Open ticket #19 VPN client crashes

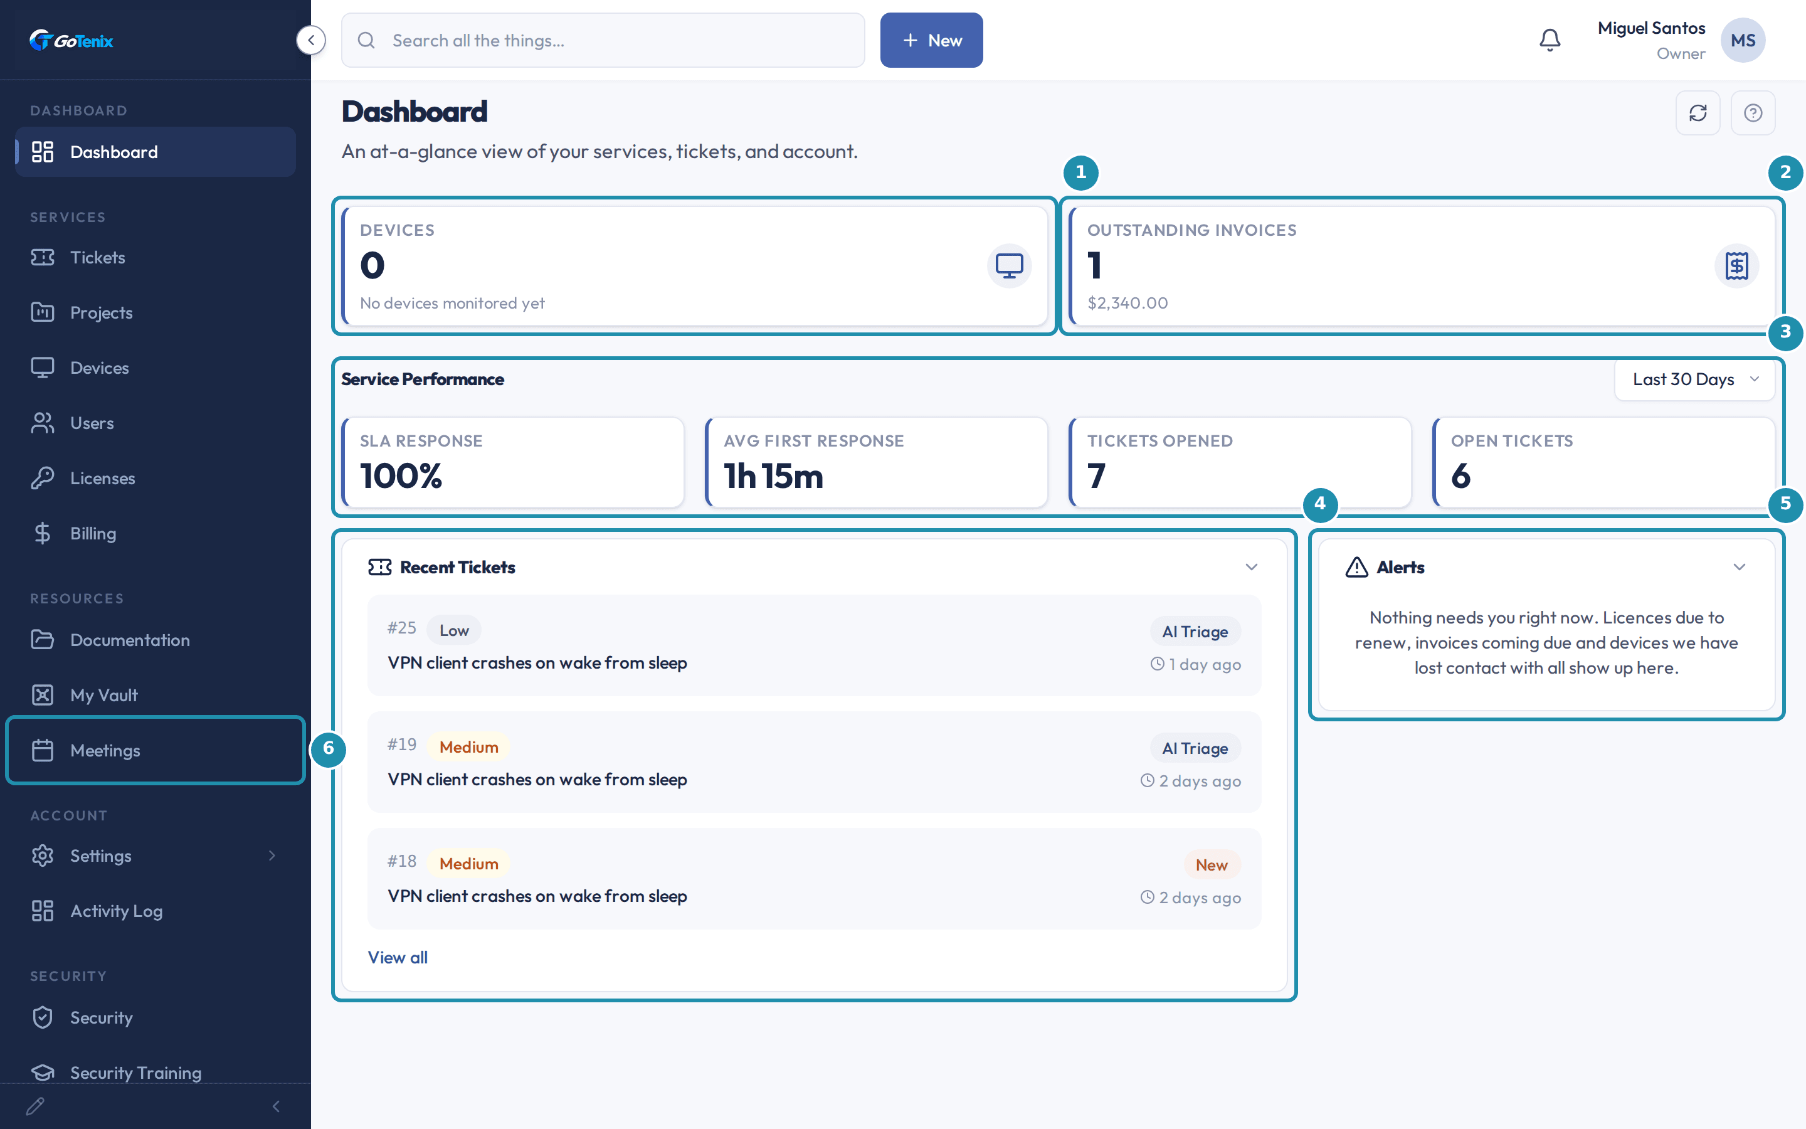(x=814, y=762)
